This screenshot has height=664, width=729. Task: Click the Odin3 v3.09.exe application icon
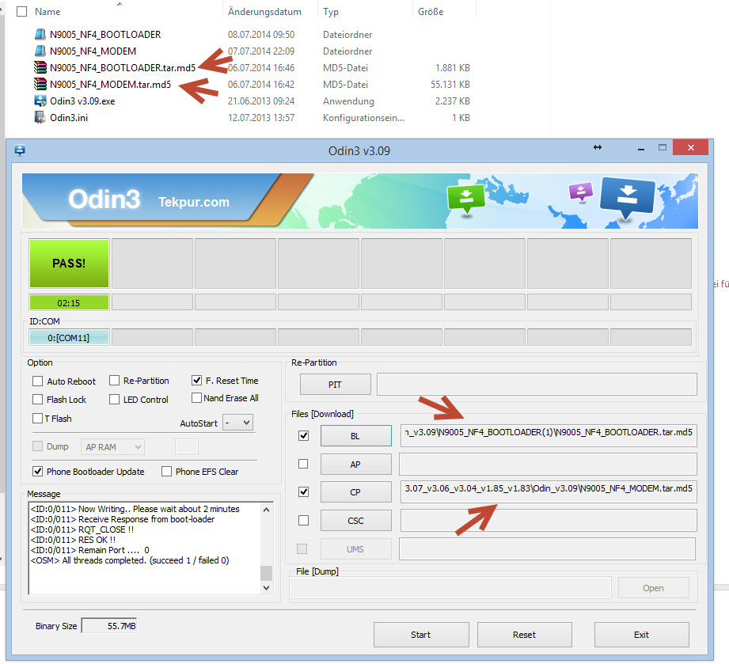[x=40, y=101]
